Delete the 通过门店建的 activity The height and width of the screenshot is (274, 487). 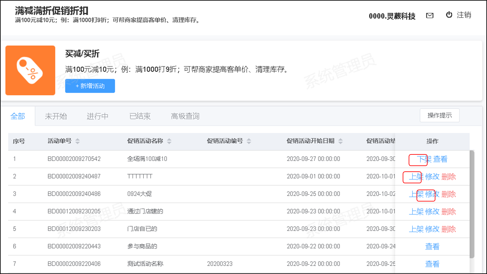[x=449, y=212]
